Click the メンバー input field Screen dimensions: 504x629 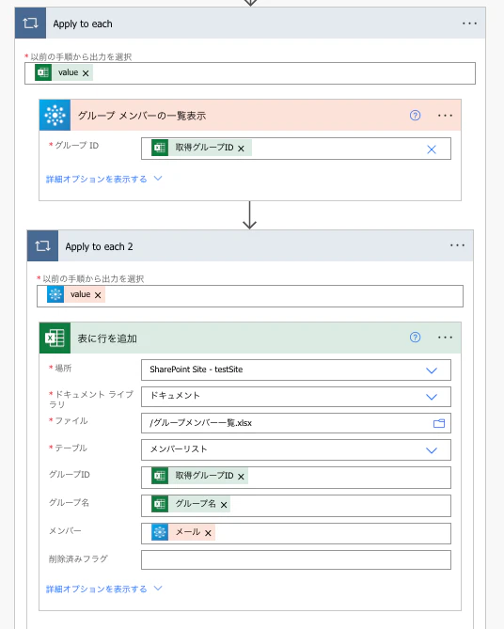pos(296,533)
